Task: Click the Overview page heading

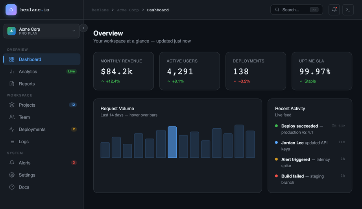Action: [x=108, y=33]
